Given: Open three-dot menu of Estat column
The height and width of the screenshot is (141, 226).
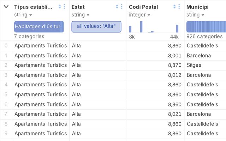Looking at the screenshot, I should pyautogui.click(x=122, y=6).
